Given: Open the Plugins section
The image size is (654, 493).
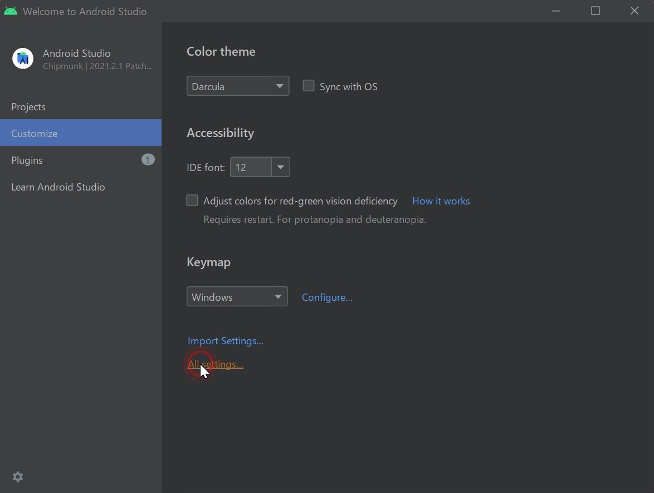Looking at the screenshot, I should [27, 160].
